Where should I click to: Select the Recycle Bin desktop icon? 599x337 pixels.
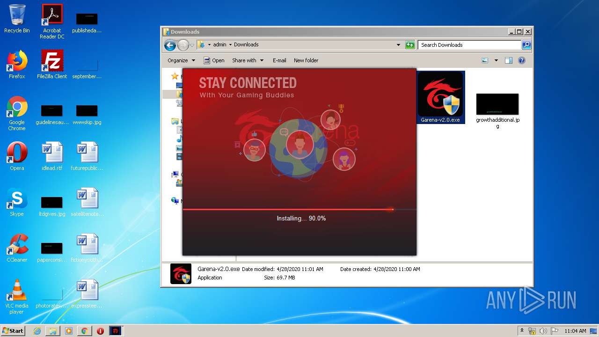click(17, 19)
